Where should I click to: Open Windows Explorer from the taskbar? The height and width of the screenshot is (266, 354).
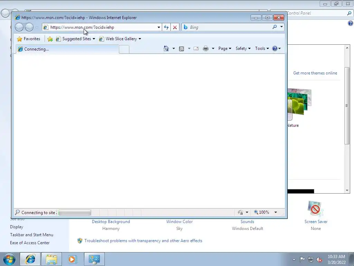pos(52,259)
